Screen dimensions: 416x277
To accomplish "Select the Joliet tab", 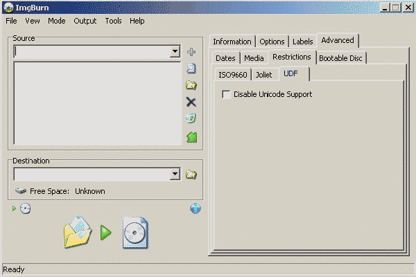I will click(x=263, y=75).
